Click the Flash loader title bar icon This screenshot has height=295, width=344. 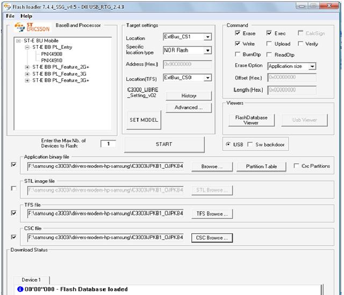7,7
